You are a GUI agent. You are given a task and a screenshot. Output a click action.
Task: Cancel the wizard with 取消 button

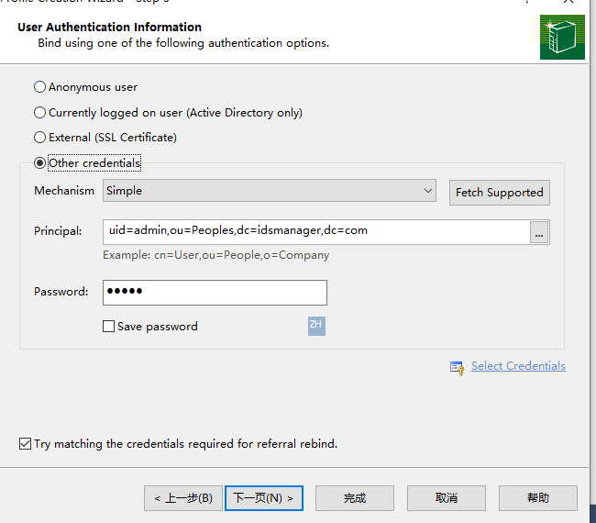[x=447, y=498]
